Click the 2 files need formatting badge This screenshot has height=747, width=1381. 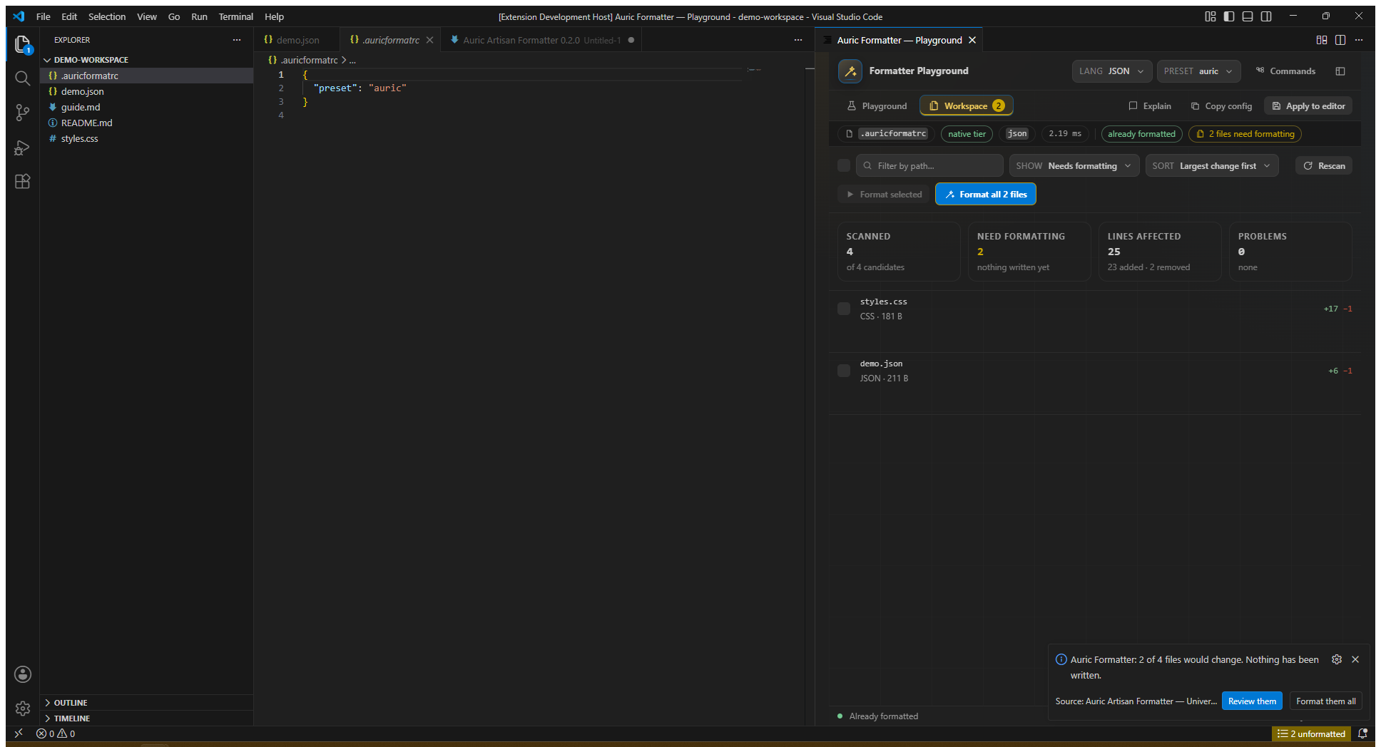coord(1245,134)
